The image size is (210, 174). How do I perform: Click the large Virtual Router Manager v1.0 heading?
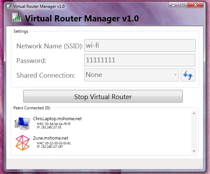[x=82, y=18]
